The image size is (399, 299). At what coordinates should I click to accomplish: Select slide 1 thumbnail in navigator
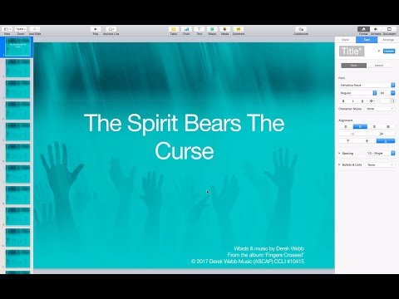coord(17,47)
